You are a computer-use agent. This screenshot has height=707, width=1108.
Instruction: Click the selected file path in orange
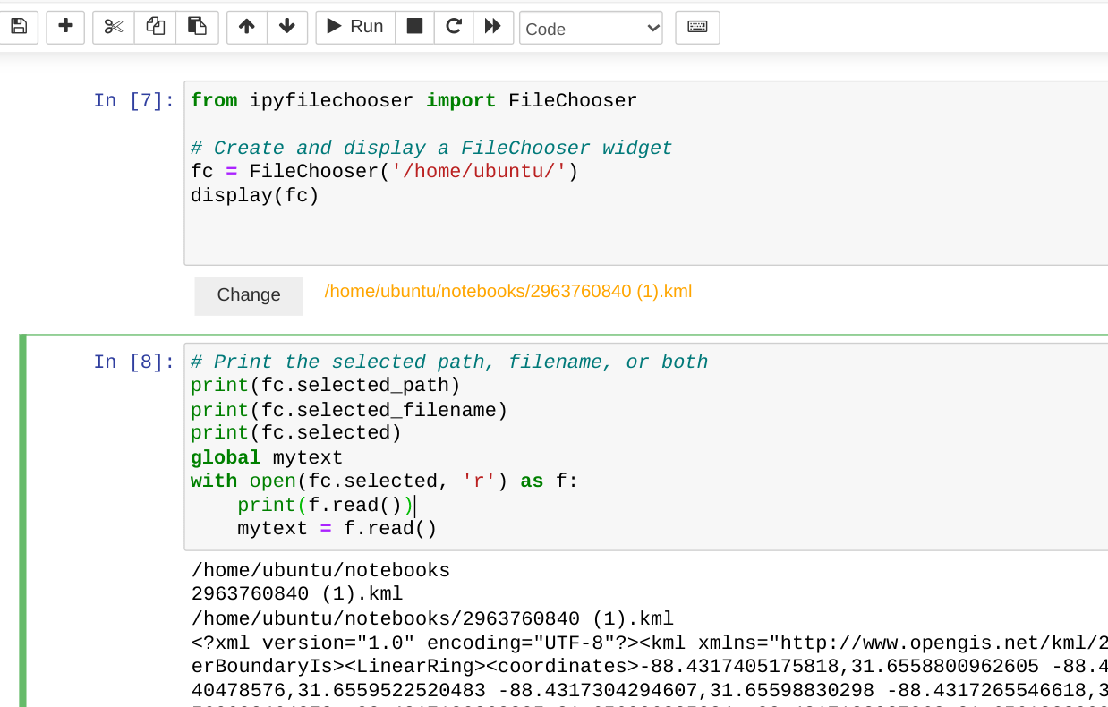(508, 292)
